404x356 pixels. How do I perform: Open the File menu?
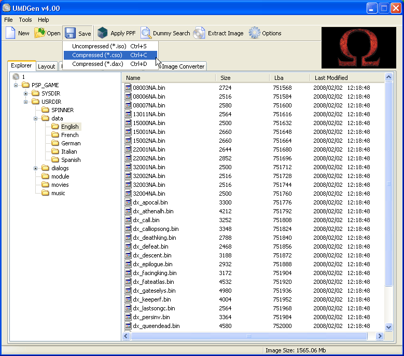(x=8, y=20)
